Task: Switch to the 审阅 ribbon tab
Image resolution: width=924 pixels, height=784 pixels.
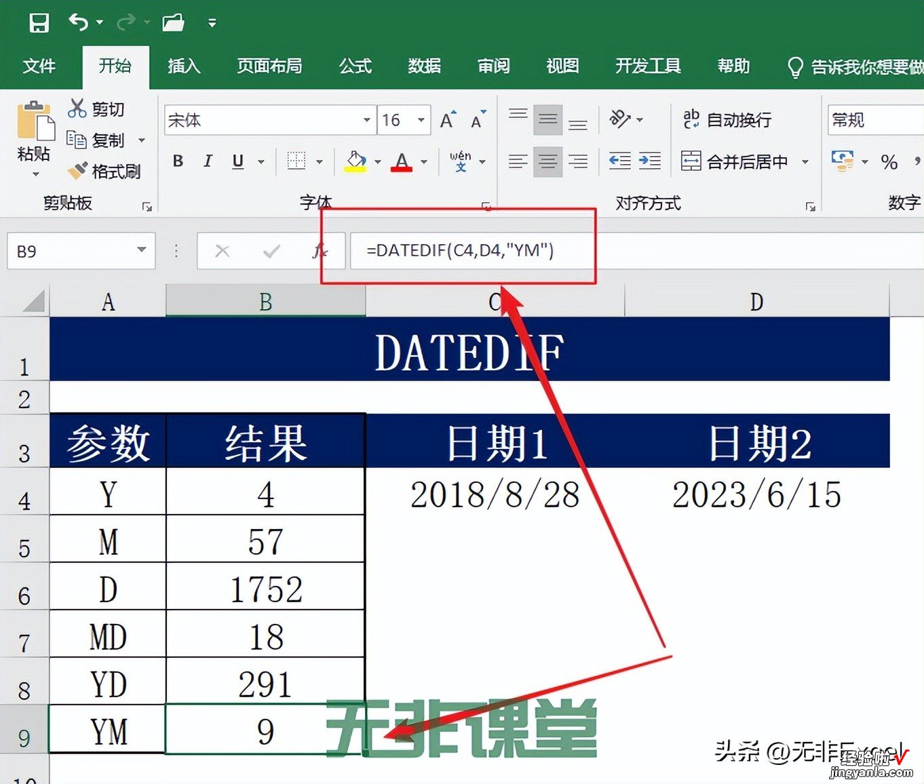Action: coord(494,66)
